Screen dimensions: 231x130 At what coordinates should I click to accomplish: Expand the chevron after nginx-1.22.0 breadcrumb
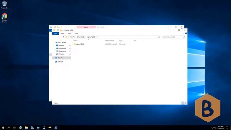96,37
